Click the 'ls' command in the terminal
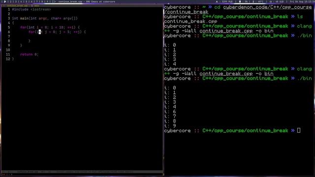Viewport: 315px width, 177px height. point(300,17)
